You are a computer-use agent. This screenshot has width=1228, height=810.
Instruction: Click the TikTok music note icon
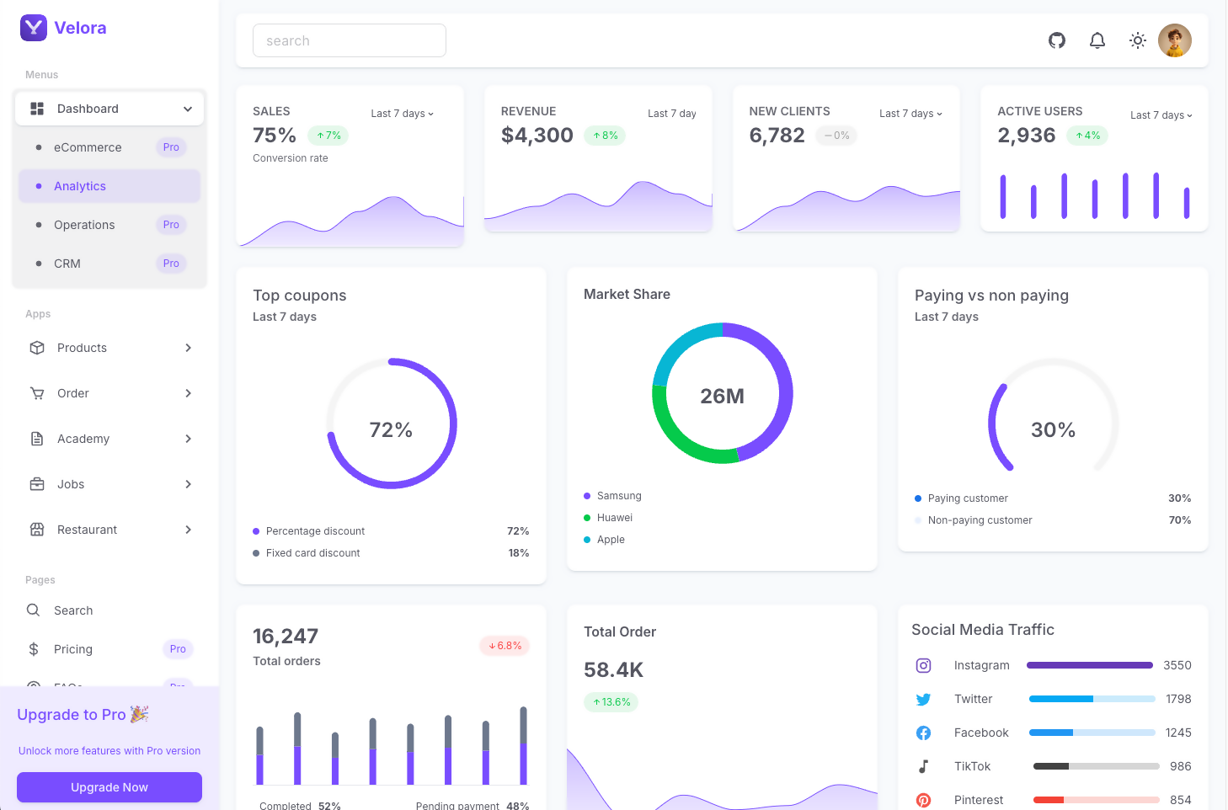click(924, 766)
